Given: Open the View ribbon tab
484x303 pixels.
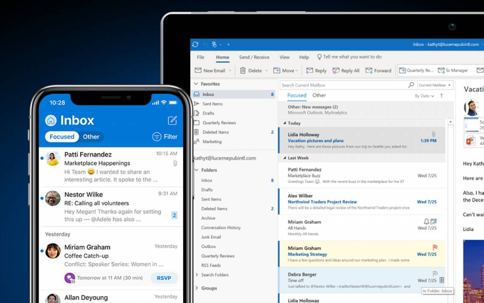Looking at the screenshot, I should (x=284, y=57).
